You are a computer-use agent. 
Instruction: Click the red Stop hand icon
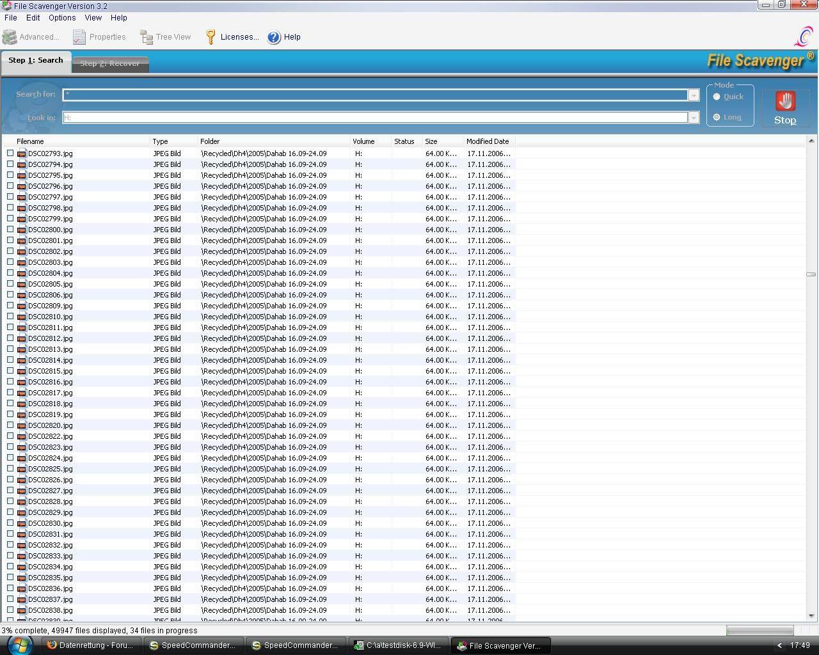tap(785, 101)
